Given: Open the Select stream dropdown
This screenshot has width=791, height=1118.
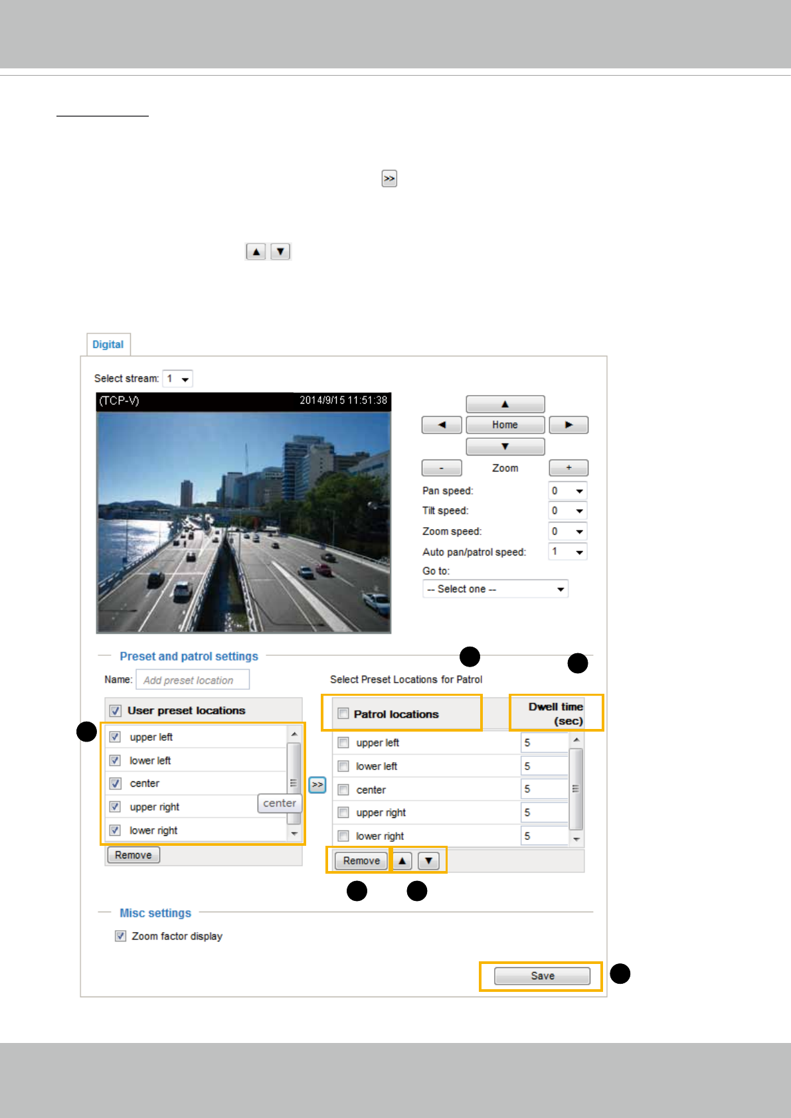Looking at the screenshot, I should tap(177, 379).
